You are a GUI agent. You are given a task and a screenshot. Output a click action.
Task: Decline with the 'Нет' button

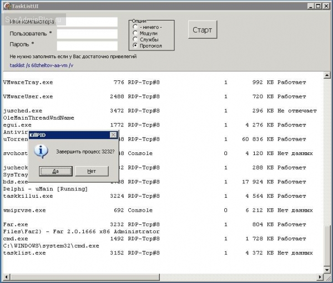92,171
